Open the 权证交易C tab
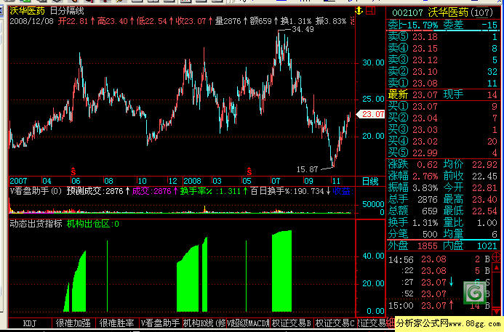504x332 pixels. coord(335,323)
